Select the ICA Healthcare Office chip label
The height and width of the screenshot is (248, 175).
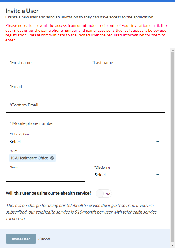pos(29,158)
